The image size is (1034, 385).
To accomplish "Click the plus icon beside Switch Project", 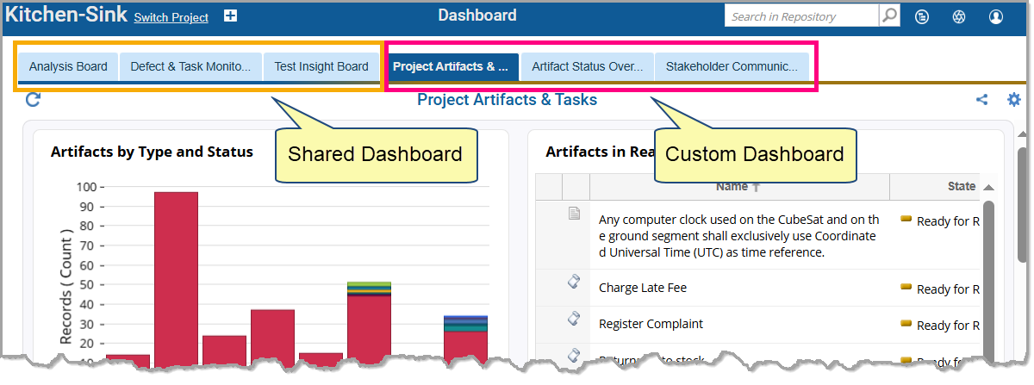I will coord(230,16).
